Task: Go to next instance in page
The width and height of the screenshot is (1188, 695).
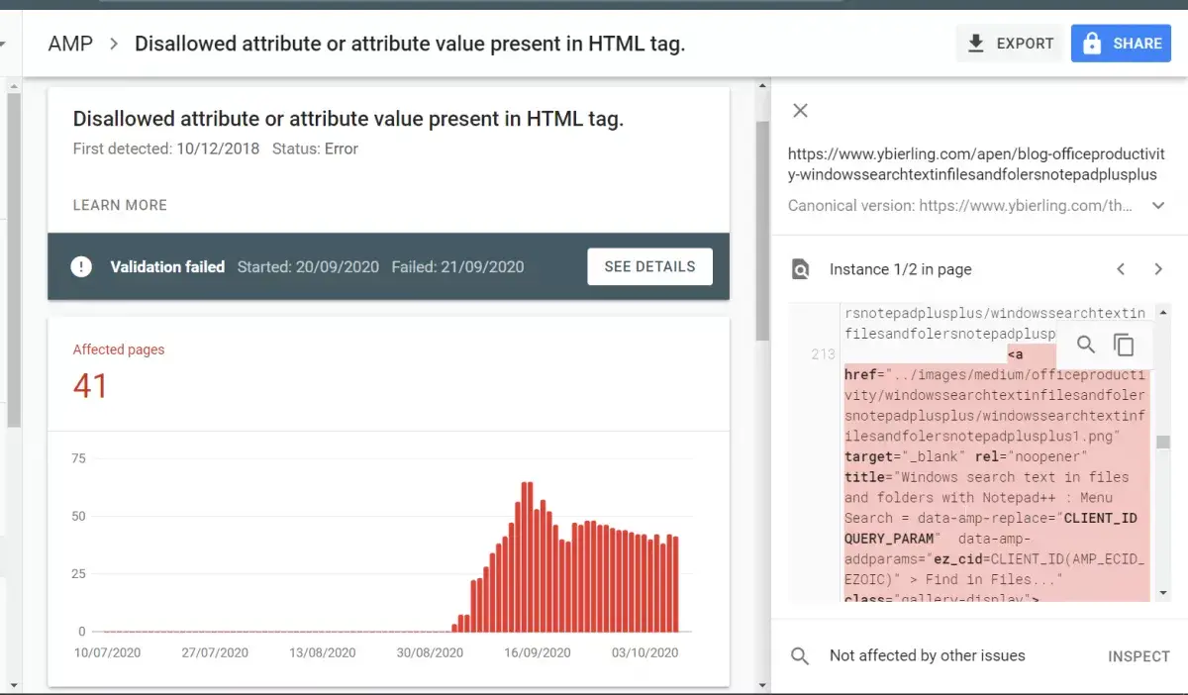Action: pyautogui.click(x=1158, y=269)
